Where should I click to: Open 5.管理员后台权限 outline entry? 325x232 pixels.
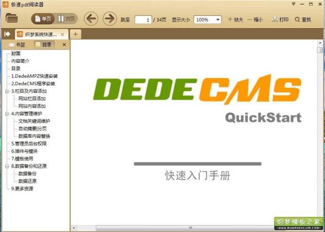click(29, 144)
